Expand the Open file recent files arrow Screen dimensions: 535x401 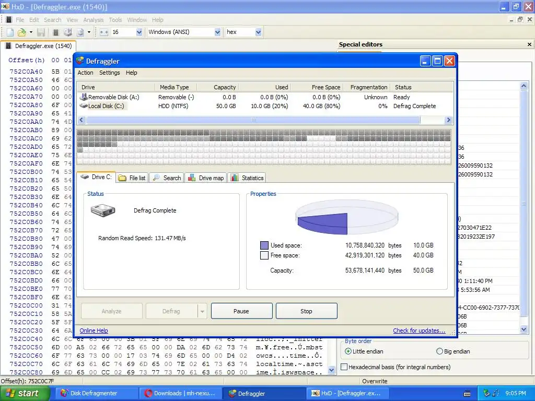(x=31, y=32)
